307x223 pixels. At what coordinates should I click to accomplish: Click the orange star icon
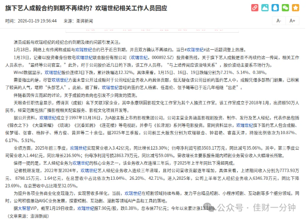pos(295,8)
